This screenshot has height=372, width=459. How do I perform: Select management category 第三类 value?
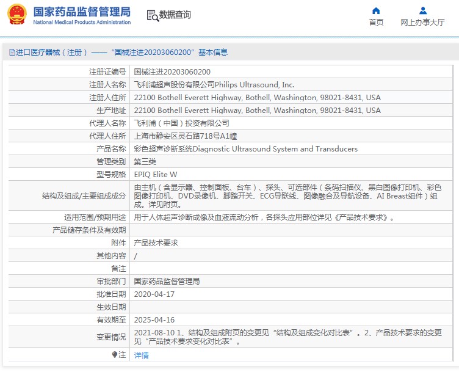tap(145, 162)
